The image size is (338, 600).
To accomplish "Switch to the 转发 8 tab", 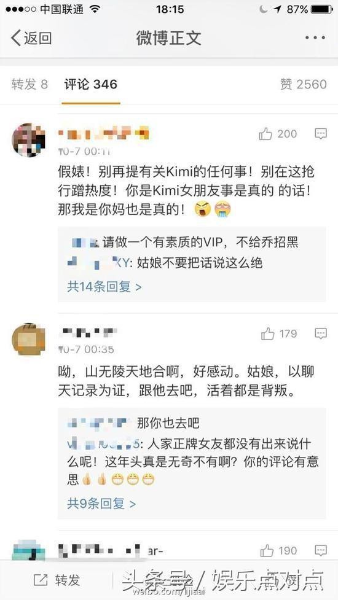I will (x=29, y=84).
